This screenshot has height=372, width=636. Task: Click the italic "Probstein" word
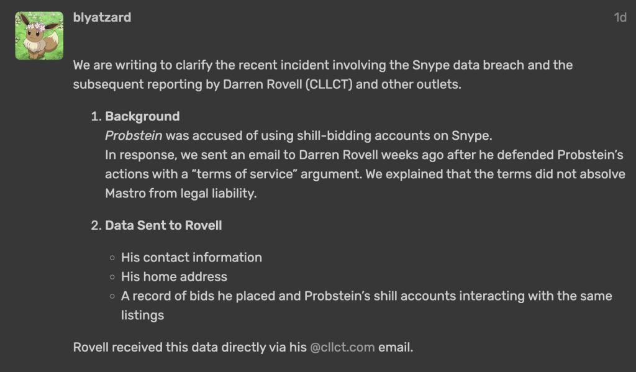coord(134,135)
